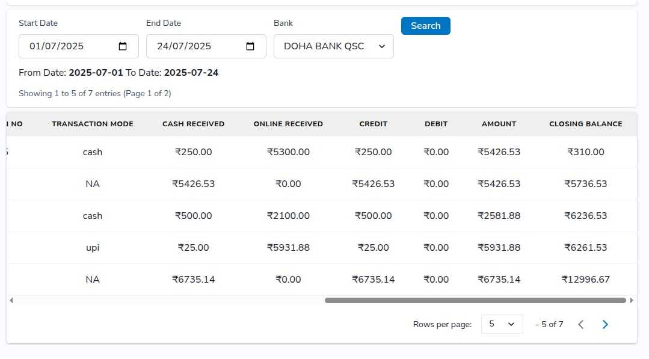This screenshot has width=649, height=359.
Task: Go to next page of entries
Action: (605, 325)
